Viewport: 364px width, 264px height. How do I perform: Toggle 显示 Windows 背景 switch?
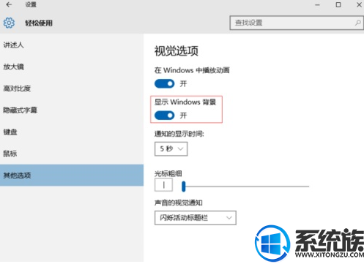point(164,115)
